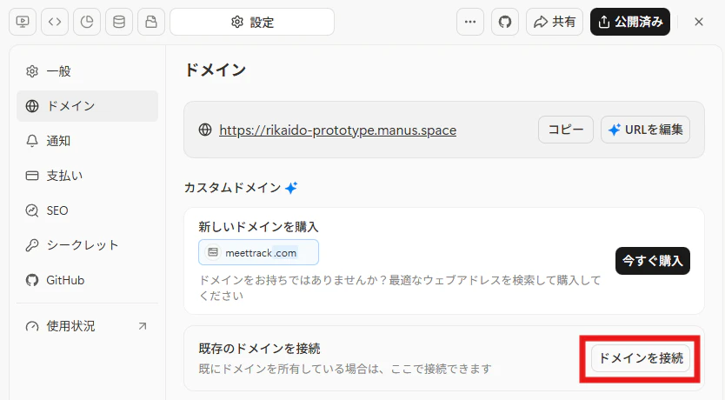Open the analytics pie chart icon

click(x=87, y=22)
